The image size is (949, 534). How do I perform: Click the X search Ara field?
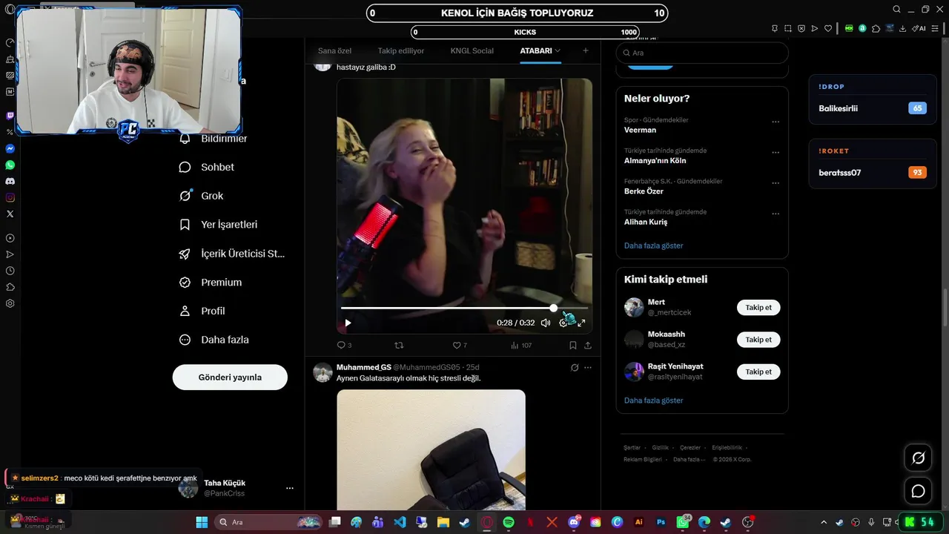(x=702, y=53)
